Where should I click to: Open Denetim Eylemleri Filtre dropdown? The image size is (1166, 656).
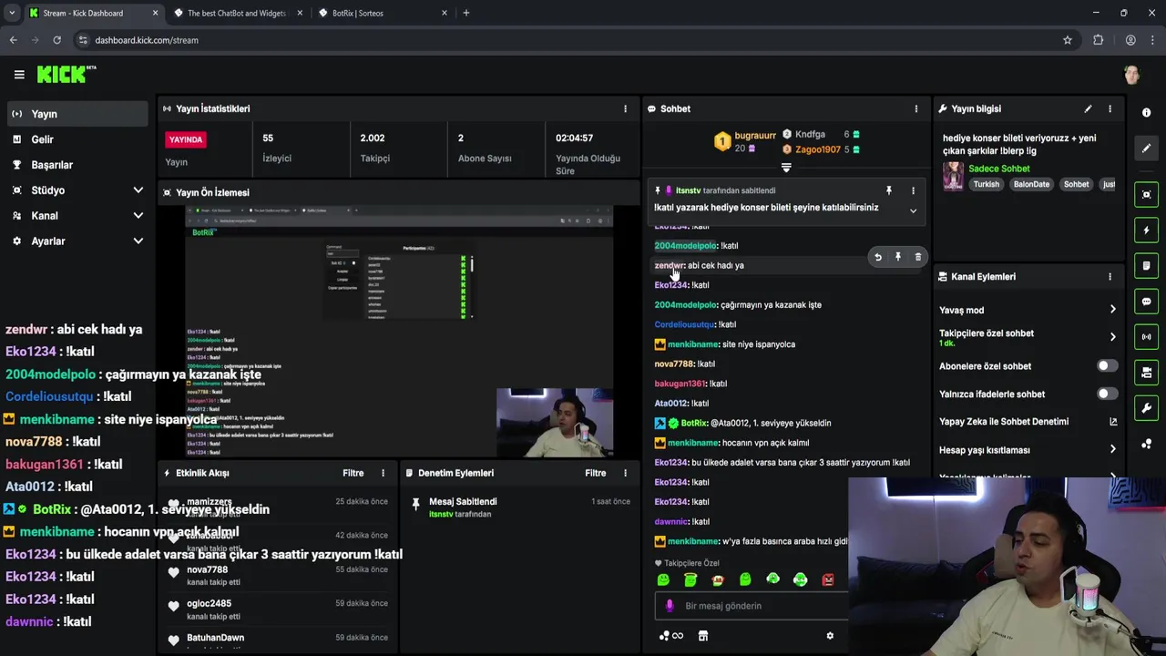[x=595, y=473]
